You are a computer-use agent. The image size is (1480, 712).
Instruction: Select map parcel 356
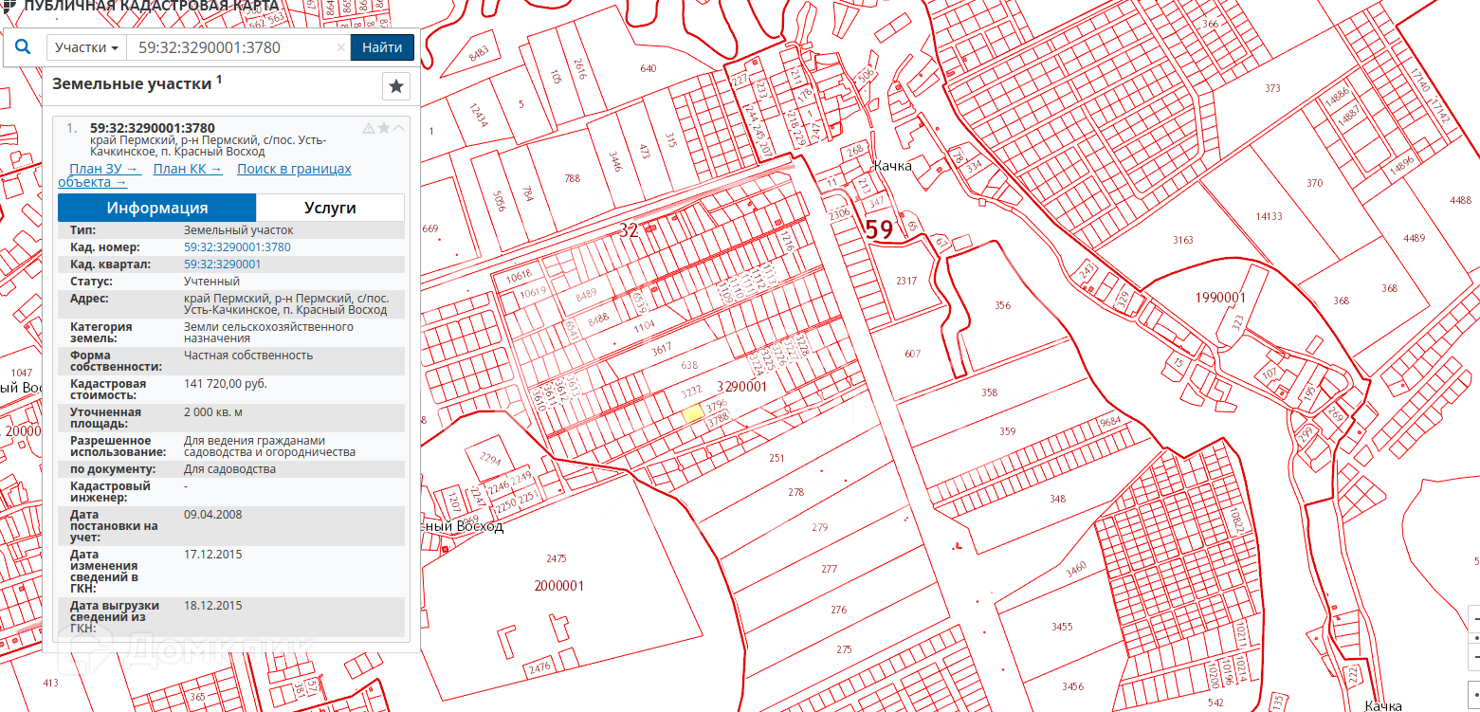click(1003, 305)
